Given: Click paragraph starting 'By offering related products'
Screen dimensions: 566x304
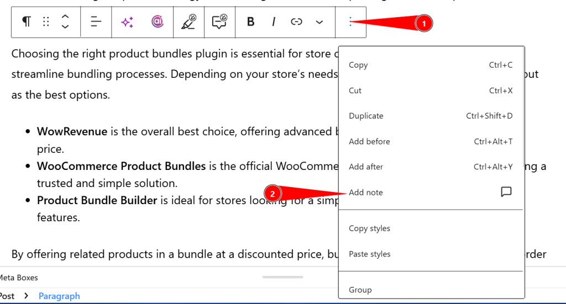Looking at the screenshot, I should coord(175,254).
